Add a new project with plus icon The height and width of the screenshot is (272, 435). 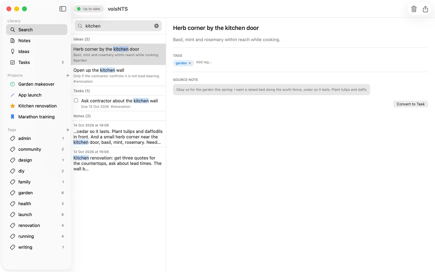[x=68, y=75]
